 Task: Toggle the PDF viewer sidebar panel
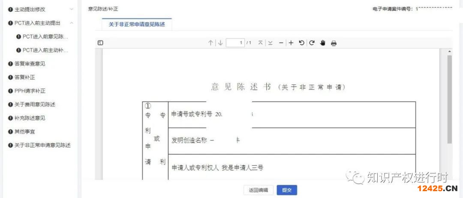100,43
